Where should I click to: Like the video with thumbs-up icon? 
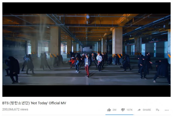109,110
